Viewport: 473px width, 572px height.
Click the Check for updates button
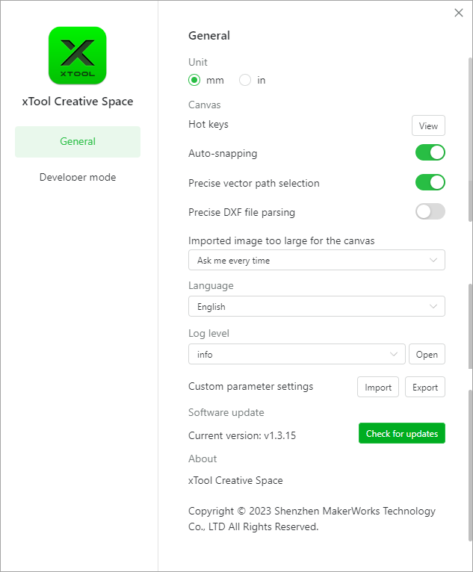coord(401,434)
